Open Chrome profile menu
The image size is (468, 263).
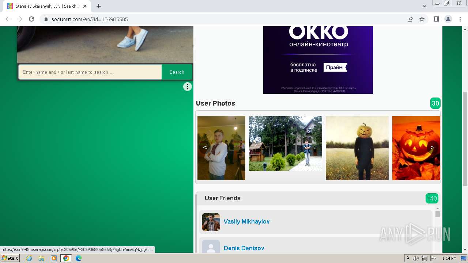coord(448,19)
